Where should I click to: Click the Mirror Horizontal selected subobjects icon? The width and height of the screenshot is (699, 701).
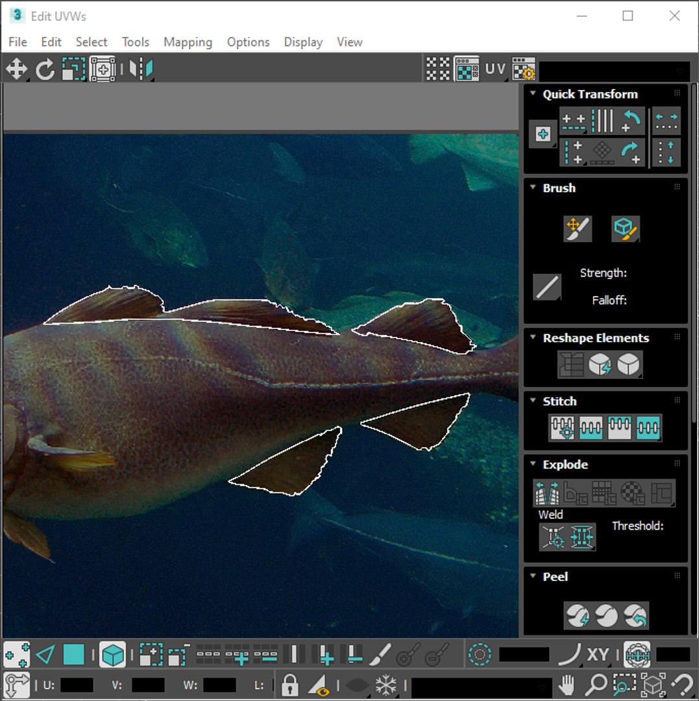pos(141,69)
